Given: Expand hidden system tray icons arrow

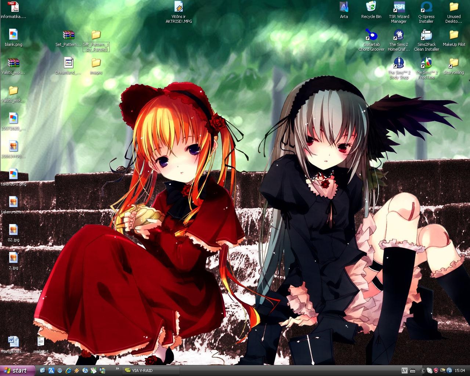Looking at the screenshot, I should tap(423, 370).
